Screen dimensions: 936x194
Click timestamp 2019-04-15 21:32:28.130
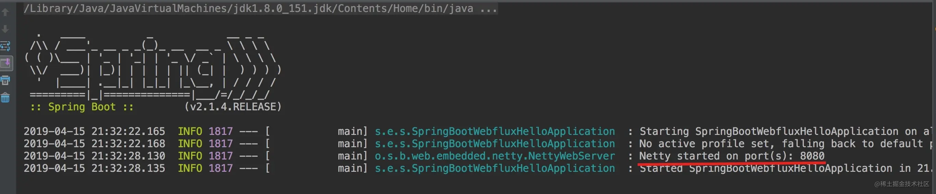[x=94, y=156]
